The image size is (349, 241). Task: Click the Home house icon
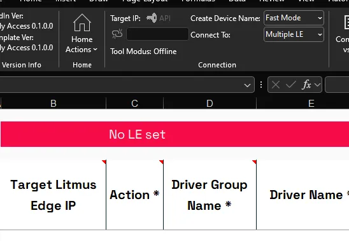point(82,22)
